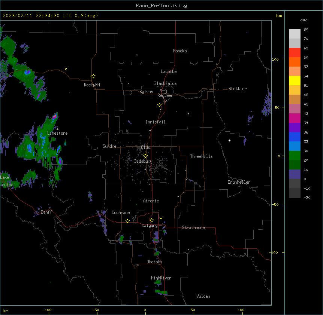Click the Airdrie city label
323x315 pixels.
(x=151, y=201)
